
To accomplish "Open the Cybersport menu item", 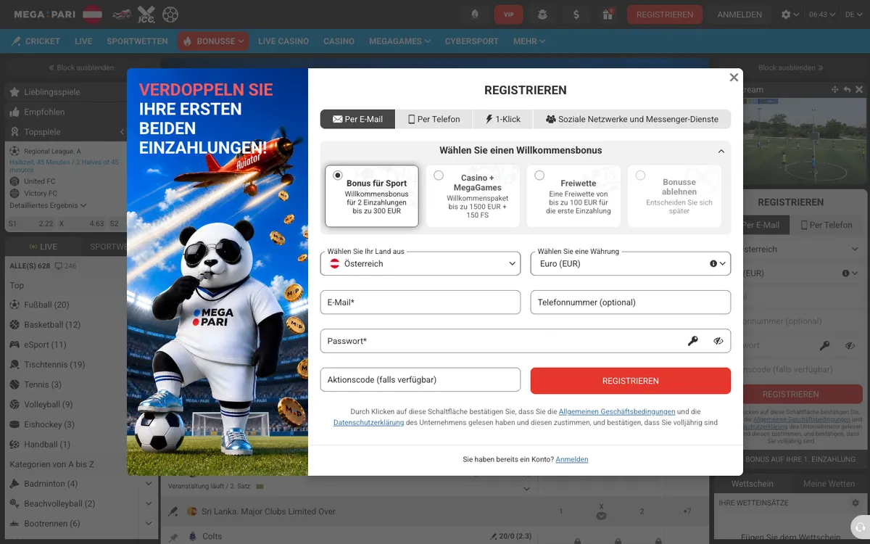I will point(472,41).
